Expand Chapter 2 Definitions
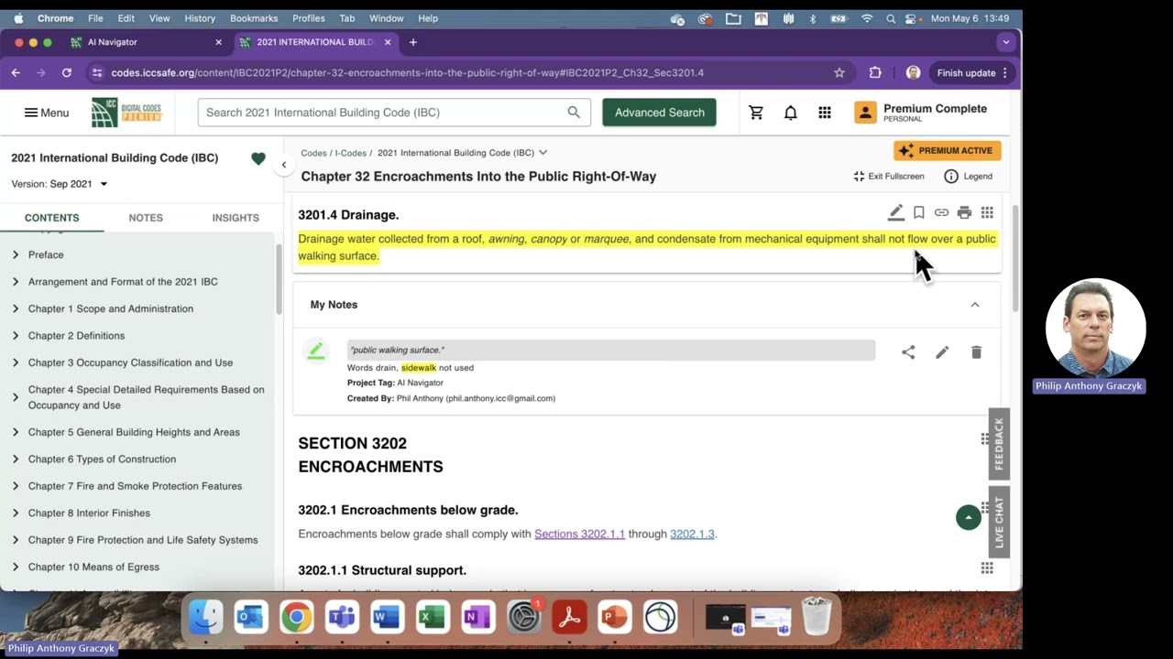The height and width of the screenshot is (659, 1173). point(16,336)
